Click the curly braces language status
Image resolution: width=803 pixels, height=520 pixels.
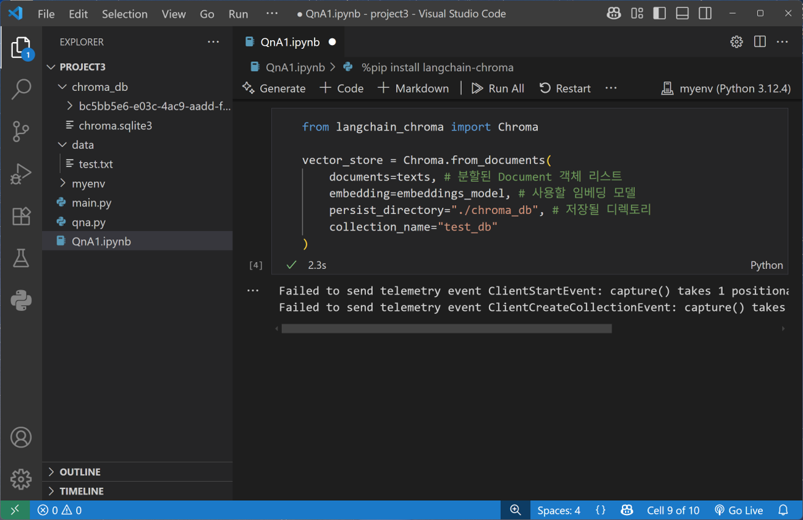click(x=600, y=510)
